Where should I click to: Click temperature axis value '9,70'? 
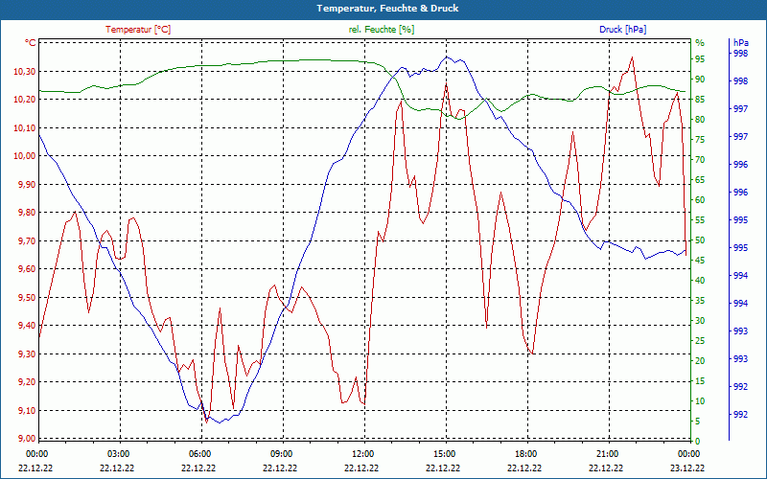tap(27, 241)
